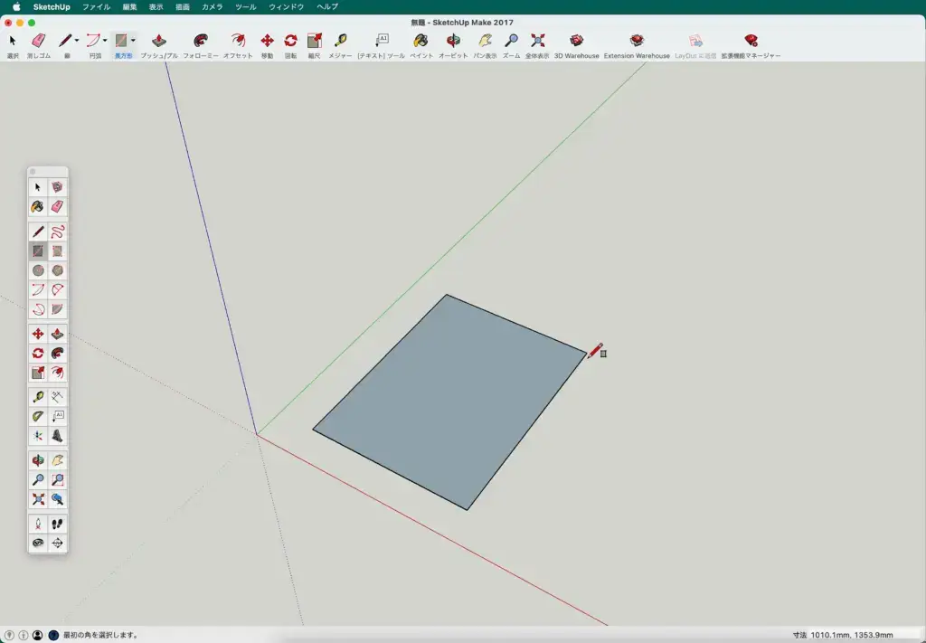Choose the Axes tool in floating palette

[x=38, y=436]
